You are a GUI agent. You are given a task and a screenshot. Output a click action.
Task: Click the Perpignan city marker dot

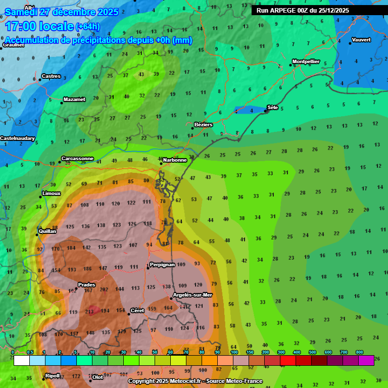click(x=148, y=267)
